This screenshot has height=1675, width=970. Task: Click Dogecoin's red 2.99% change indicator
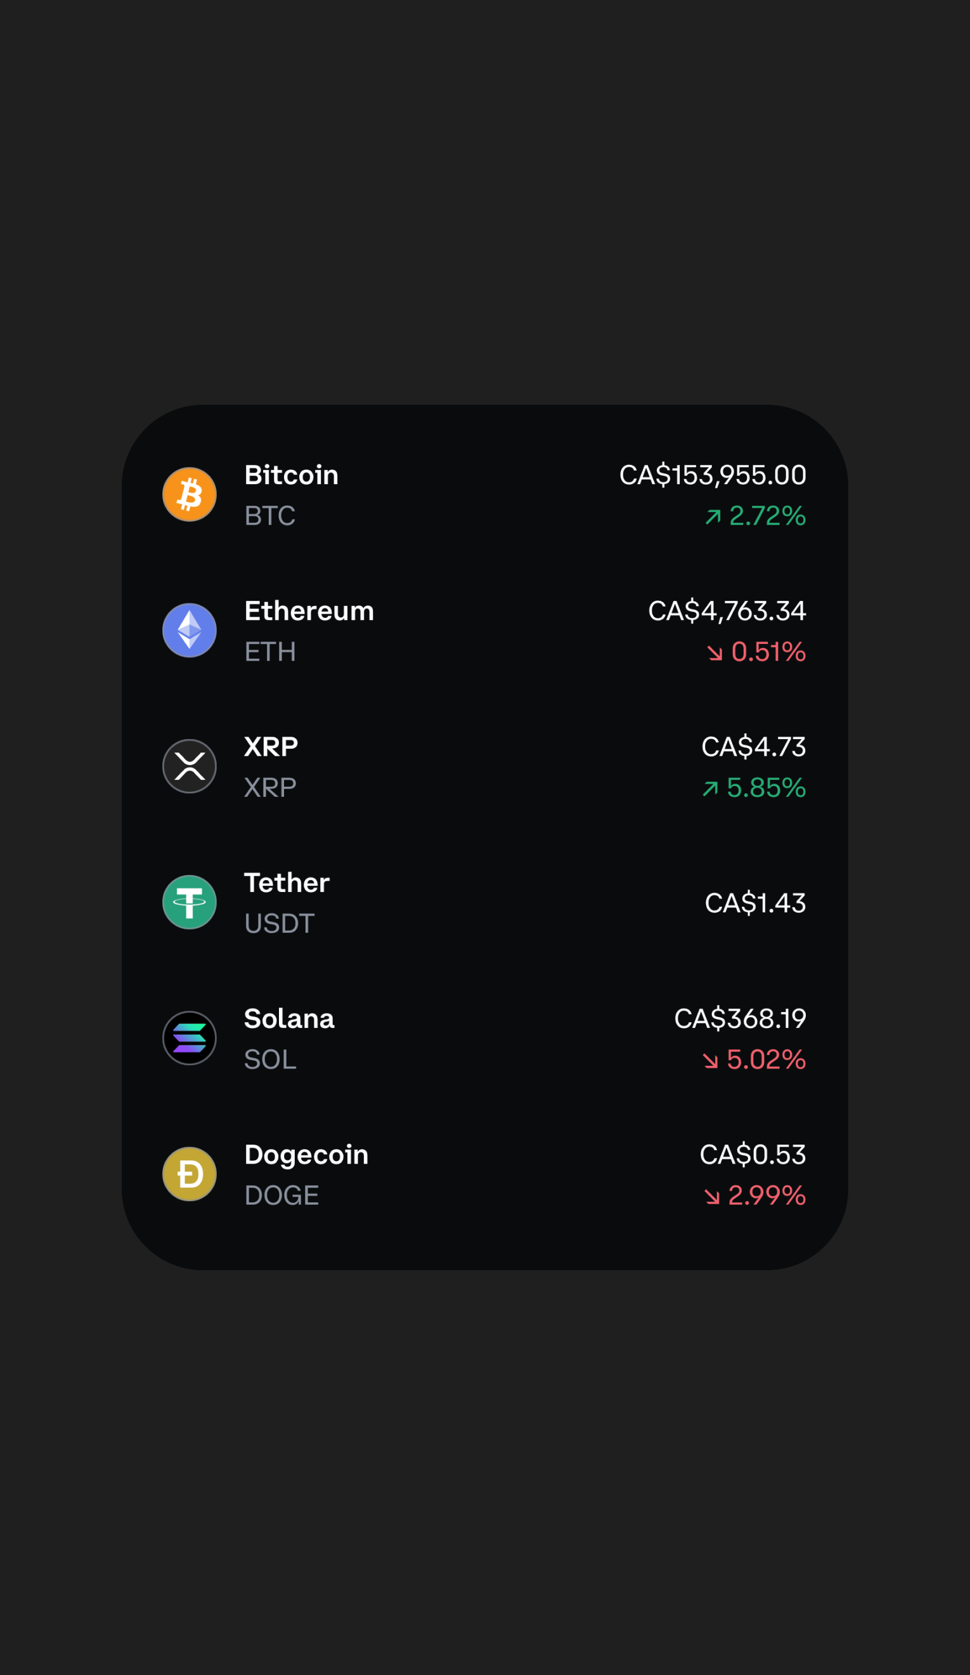click(756, 1195)
